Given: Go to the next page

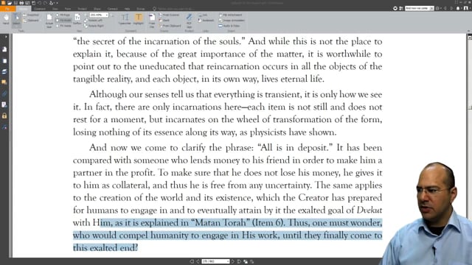Looking at the screenshot, I should pyautogui.click(x=233, y=262).
